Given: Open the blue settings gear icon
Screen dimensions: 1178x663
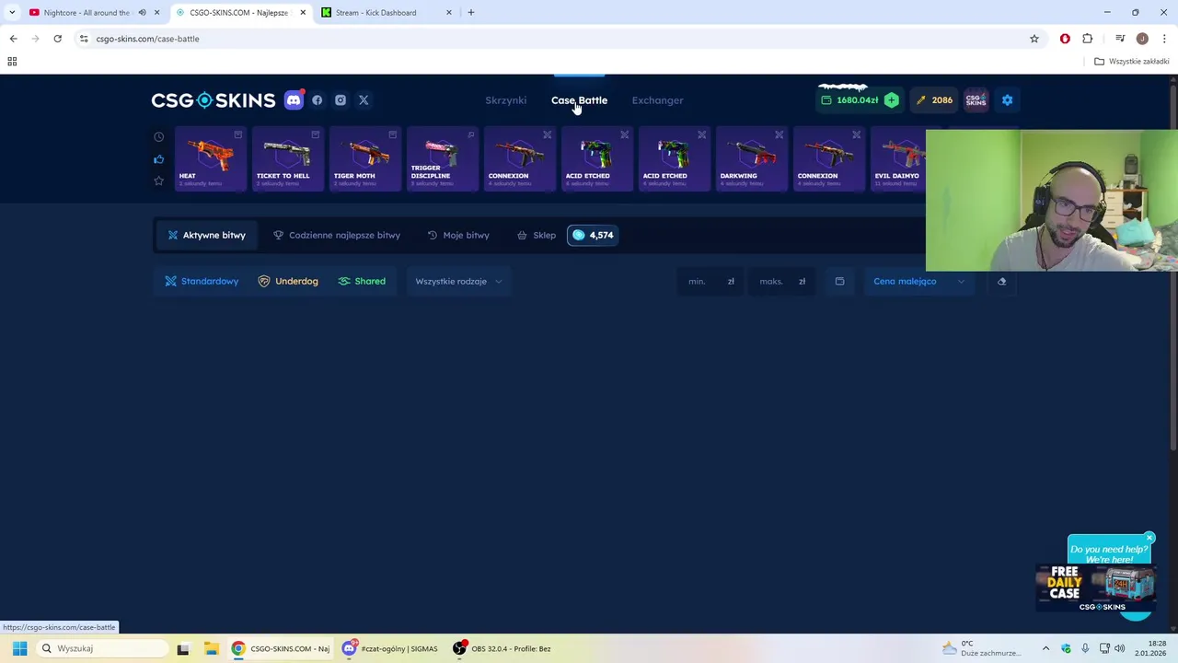Looking at the screenshot, I should [x=1007, y=100].
